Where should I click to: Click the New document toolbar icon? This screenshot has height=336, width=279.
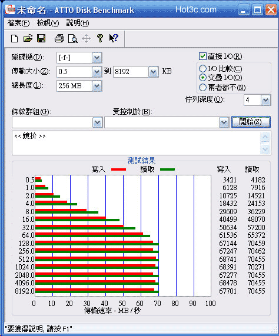coord(14,39)
